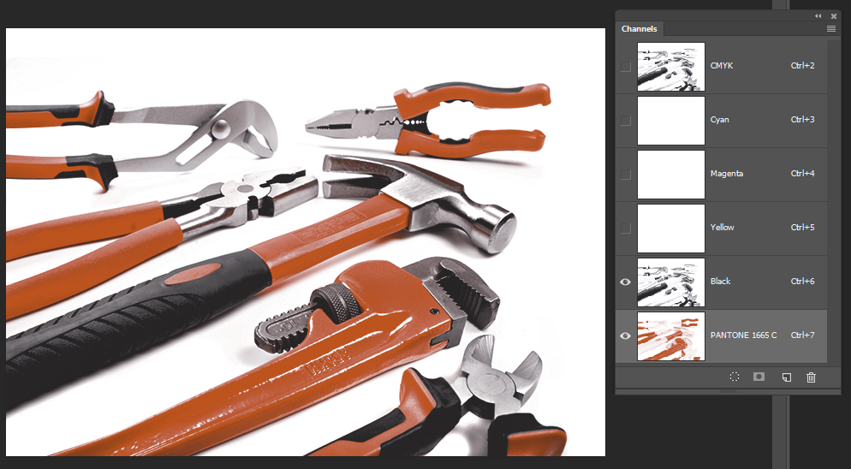Select the CMYK channel thumbnail
Image resolution: width=851 pixels, height=469 pixels.
(671, 66)
